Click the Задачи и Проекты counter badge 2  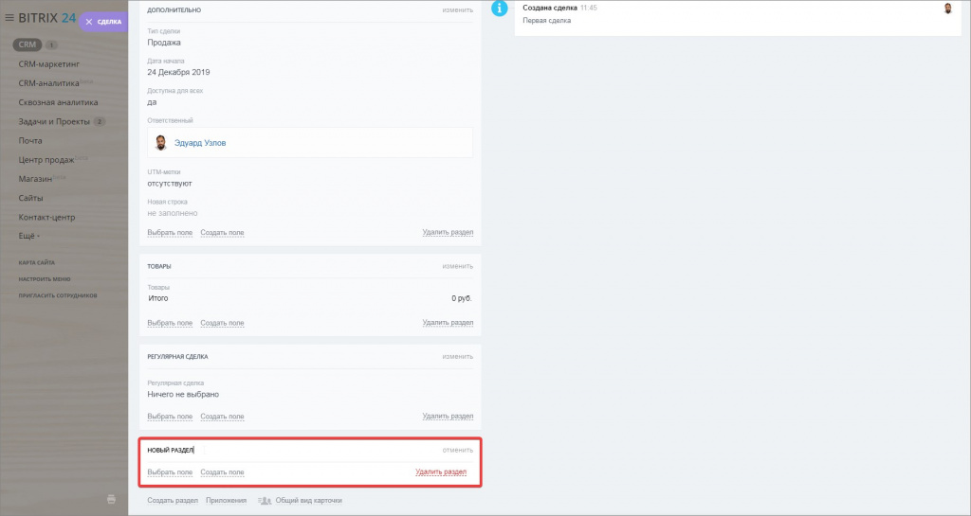(x=99, y=122)
